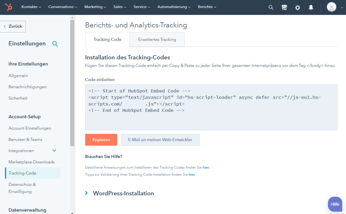Open the Automatisierung dropdown menu
Screen dimensions: 346x214
[174, 7]
